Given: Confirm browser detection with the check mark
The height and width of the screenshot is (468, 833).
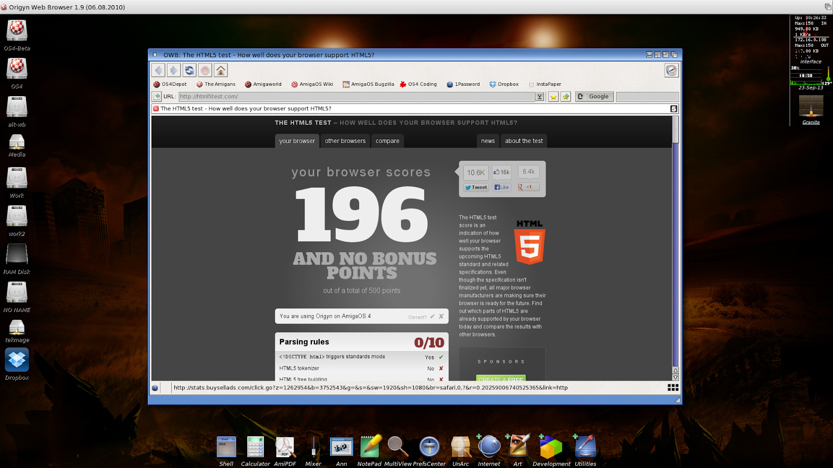Looking at the screenshot, I should pyautogui.click(x=432, y=316).
